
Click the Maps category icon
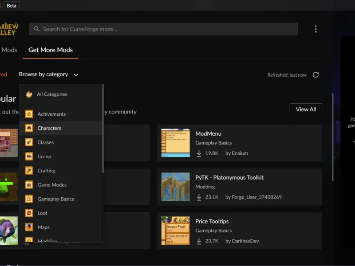point(29,227)
